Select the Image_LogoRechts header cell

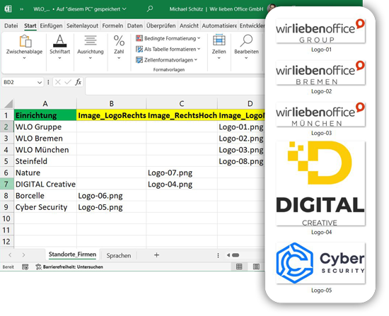(x=111, y=115)
